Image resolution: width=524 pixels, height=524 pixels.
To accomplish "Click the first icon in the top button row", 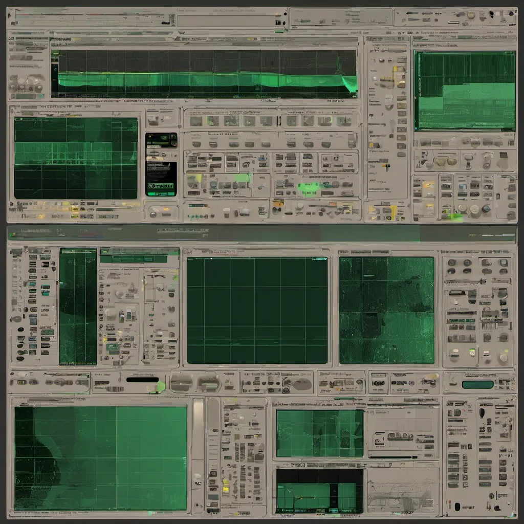I will pyautogui.click(x=196, y=121).
